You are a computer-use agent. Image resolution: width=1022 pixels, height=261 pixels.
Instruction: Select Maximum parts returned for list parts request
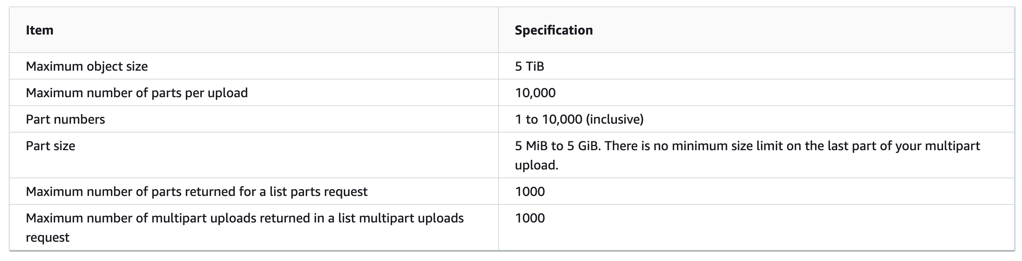tap(197, 192)
